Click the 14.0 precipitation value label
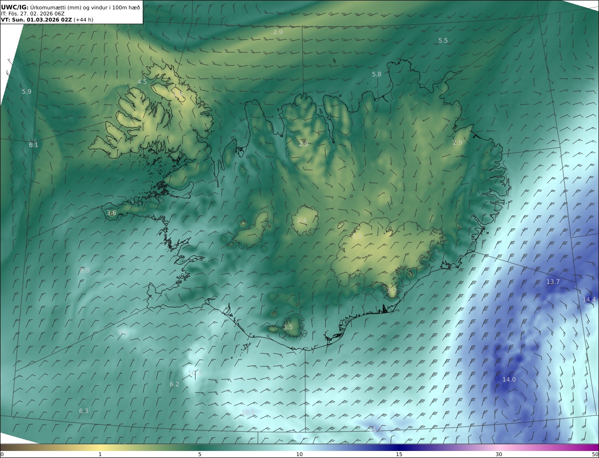 [x=509, y=380]
